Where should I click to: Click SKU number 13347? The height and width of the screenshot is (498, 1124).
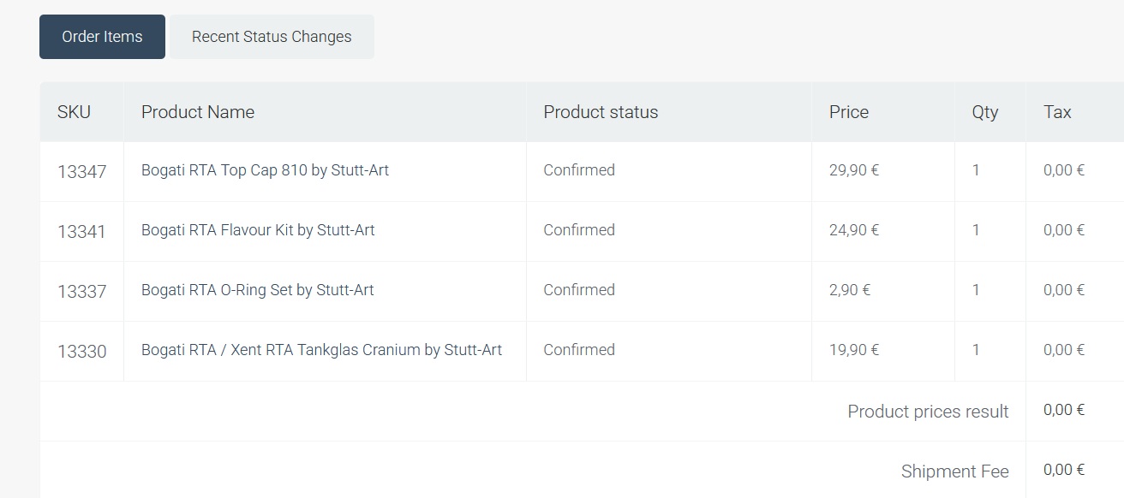(82, 172)
